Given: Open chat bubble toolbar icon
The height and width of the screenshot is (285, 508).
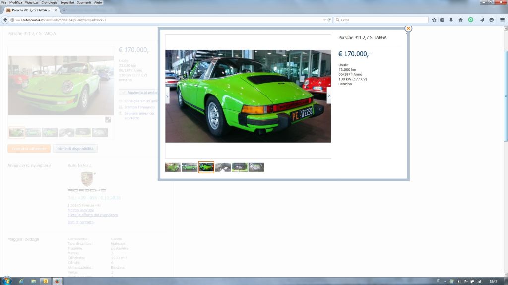Looking at the screenshot, I should (491, 20).
